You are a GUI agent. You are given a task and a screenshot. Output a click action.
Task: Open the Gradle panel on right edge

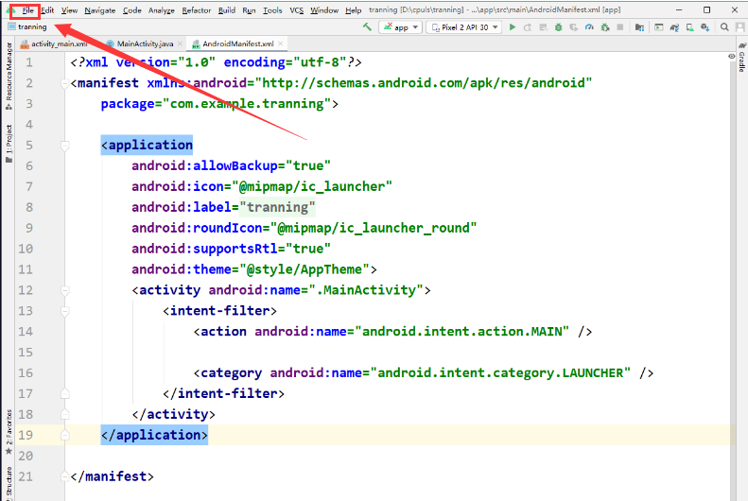point(741,58)
